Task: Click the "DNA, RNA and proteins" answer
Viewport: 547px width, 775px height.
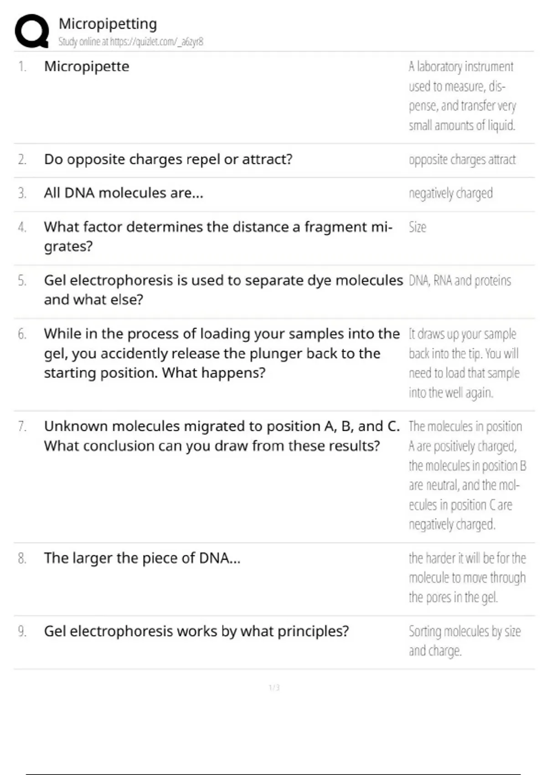Action: [x=459, y=281]
